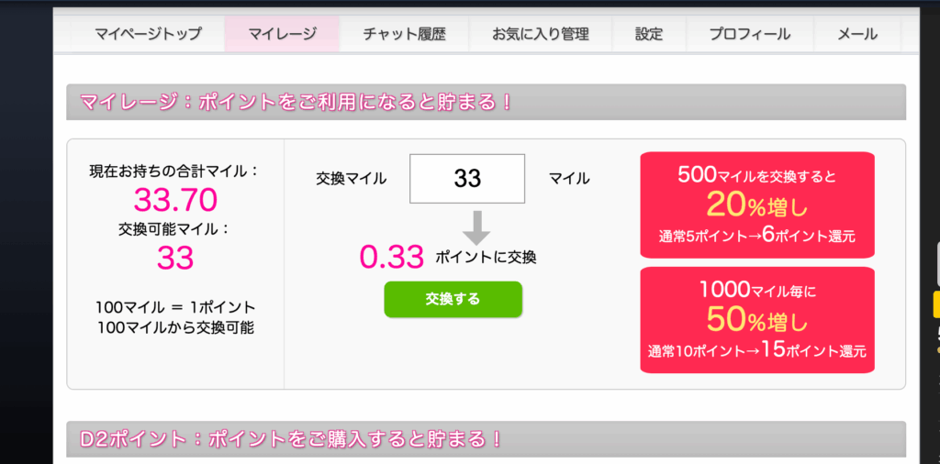Click the ポイントに交換 label
The height and width of the screenshot is (464, 940).
486,258
